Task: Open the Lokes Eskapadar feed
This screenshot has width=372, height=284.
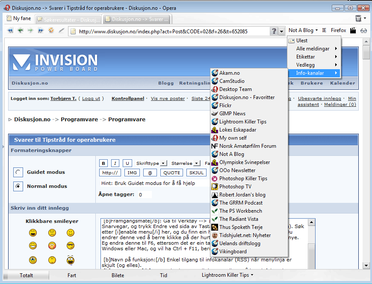Action: [x=249, y=130]
